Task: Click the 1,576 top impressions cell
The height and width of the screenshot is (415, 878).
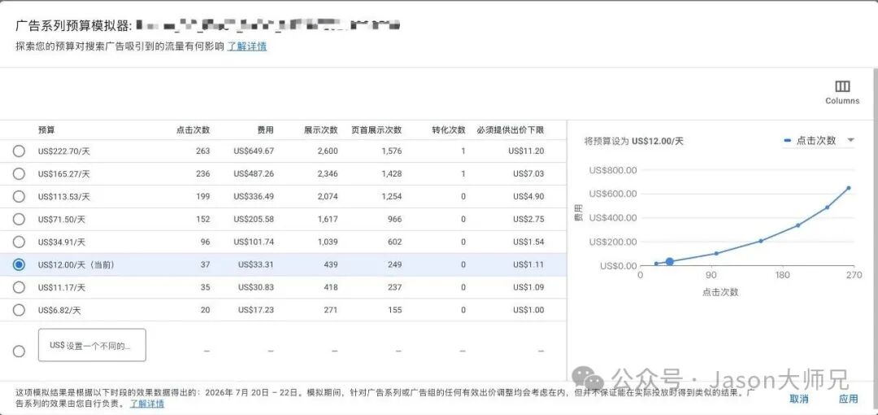Action: coord(391,151)
